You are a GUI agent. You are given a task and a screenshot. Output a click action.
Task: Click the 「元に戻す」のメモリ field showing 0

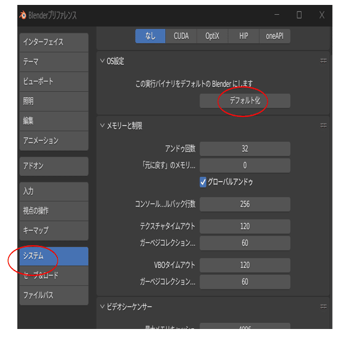(245, 166)
